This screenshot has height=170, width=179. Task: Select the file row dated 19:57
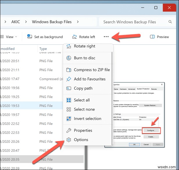tap(31, 115)
